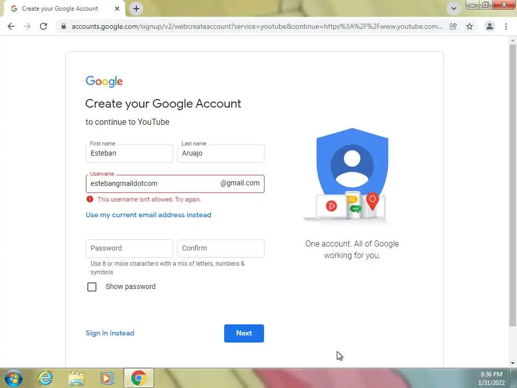The image size is (517, 388).
Task: Click the Confirm password field
Action: [x=221, y=249]
